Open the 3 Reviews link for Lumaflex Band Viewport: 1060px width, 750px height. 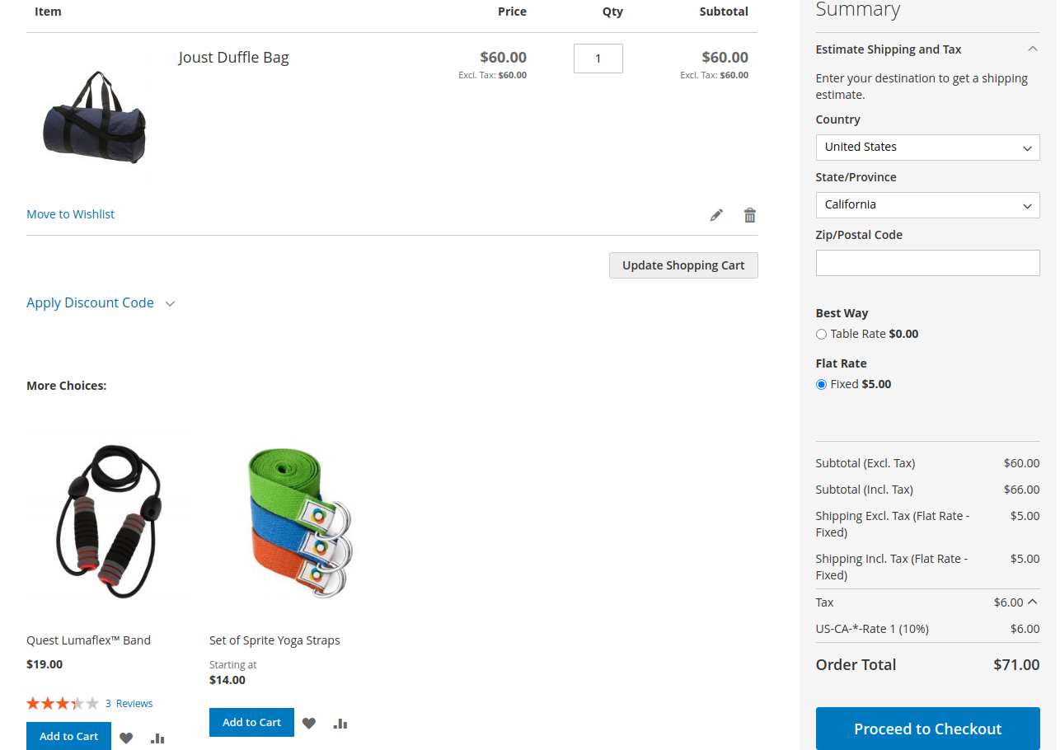pos(129,703)
